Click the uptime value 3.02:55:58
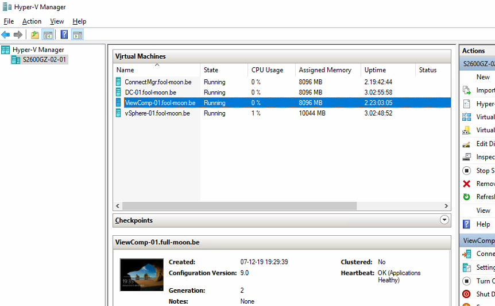This screenshot has width=495, height=306. (x=378, y=92)
